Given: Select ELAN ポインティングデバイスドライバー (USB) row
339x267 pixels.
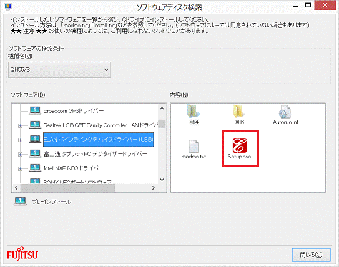Looking at the screenshot, I should [99, 140].
